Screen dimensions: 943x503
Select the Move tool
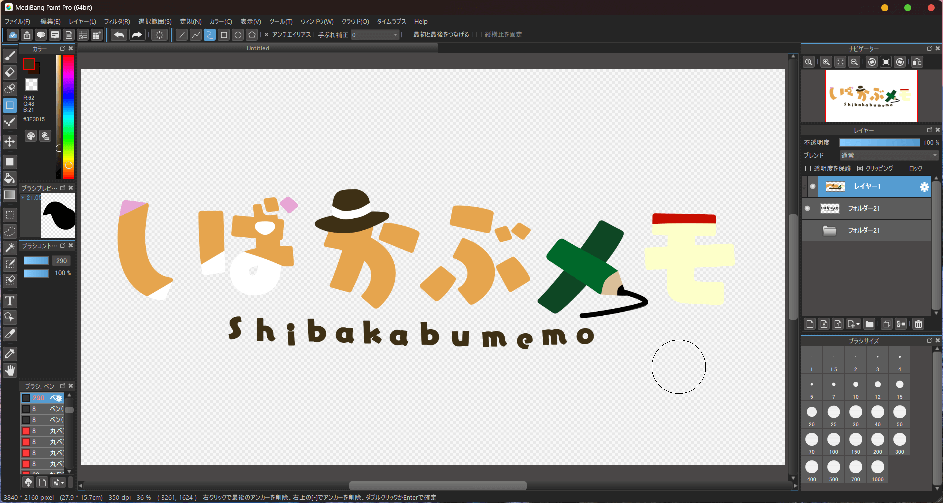coord(10,142)
